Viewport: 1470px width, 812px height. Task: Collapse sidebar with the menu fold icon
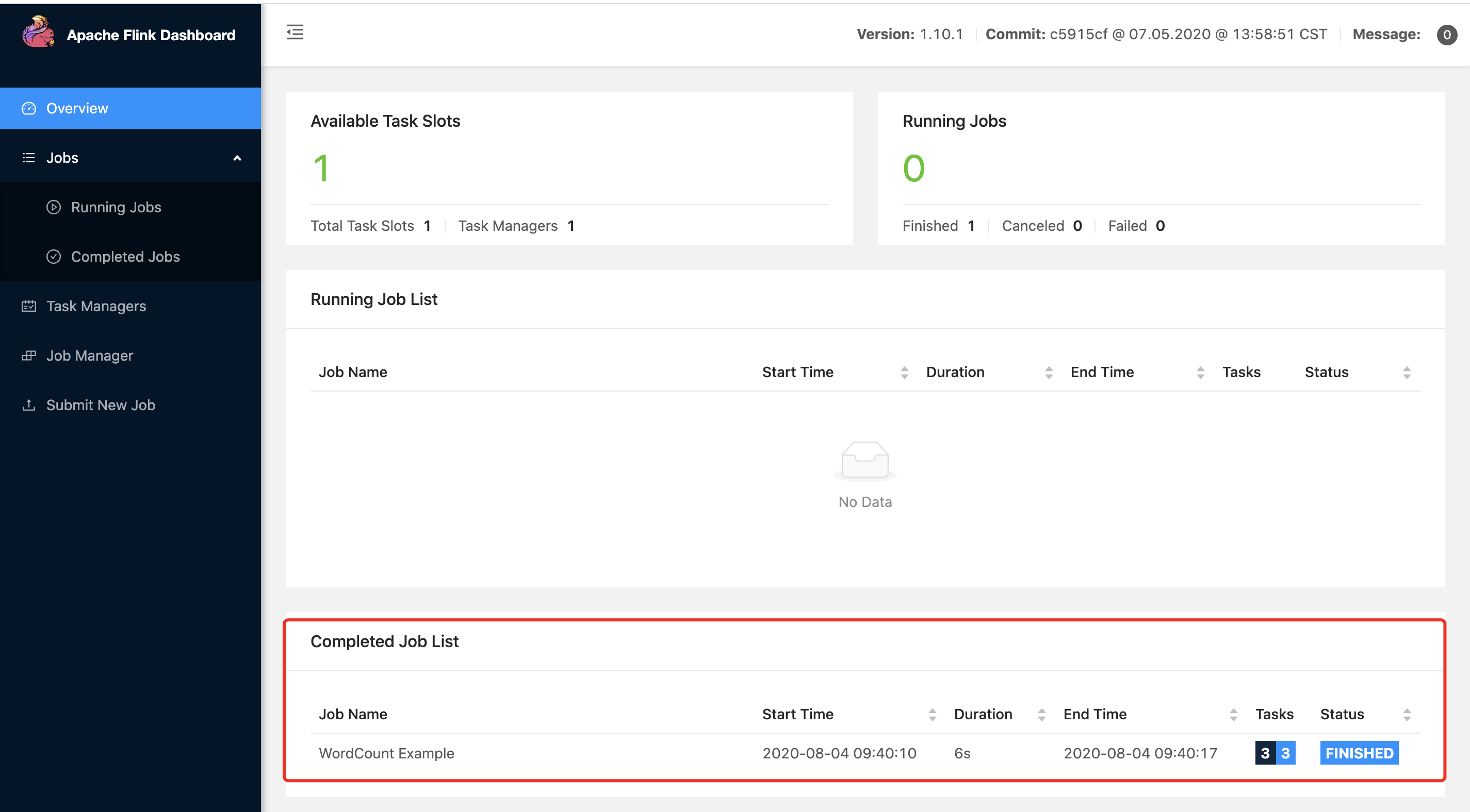click(295, 32)
